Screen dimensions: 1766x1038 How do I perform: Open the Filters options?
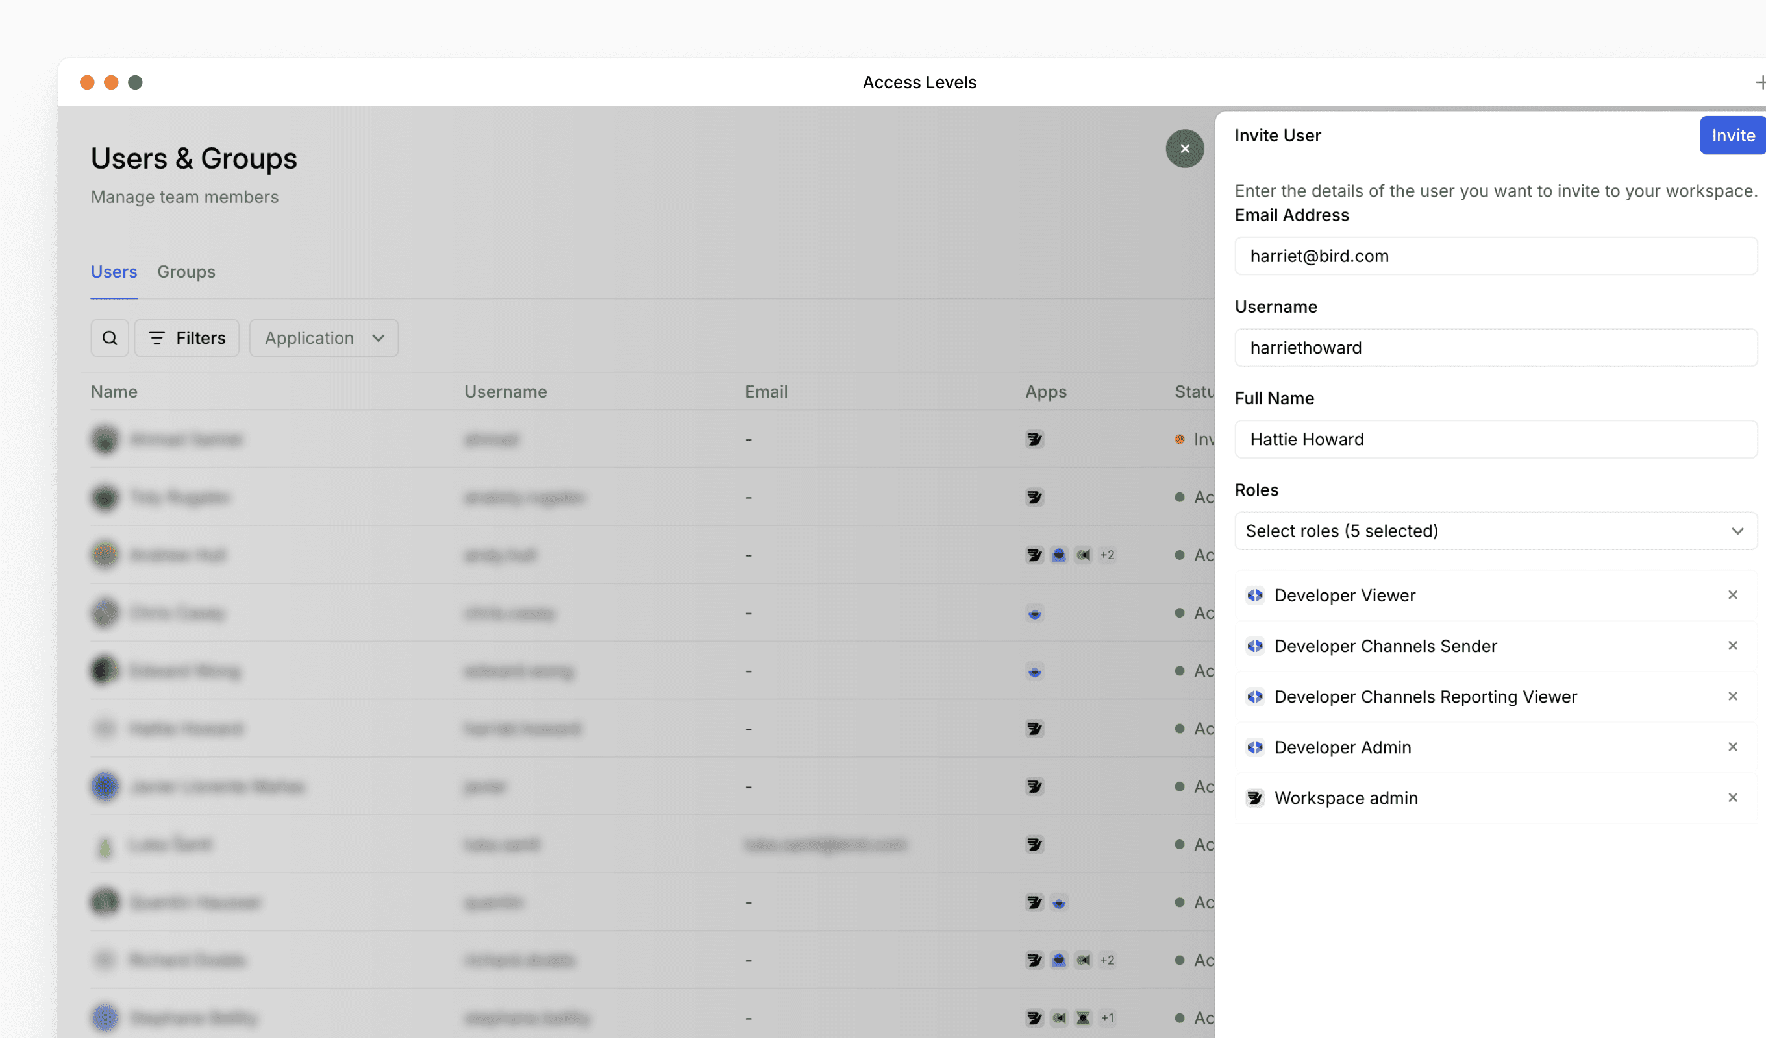(186, 338)
